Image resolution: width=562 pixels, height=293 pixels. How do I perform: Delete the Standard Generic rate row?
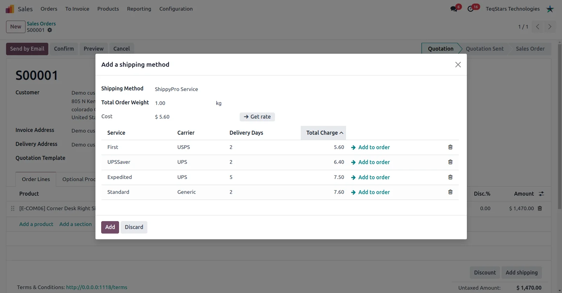(x=450, y=192)
